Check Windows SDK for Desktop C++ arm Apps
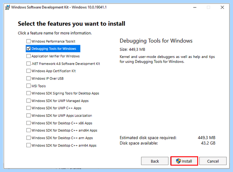This screenshot has height=172, width=233. [x=28, y=138]
